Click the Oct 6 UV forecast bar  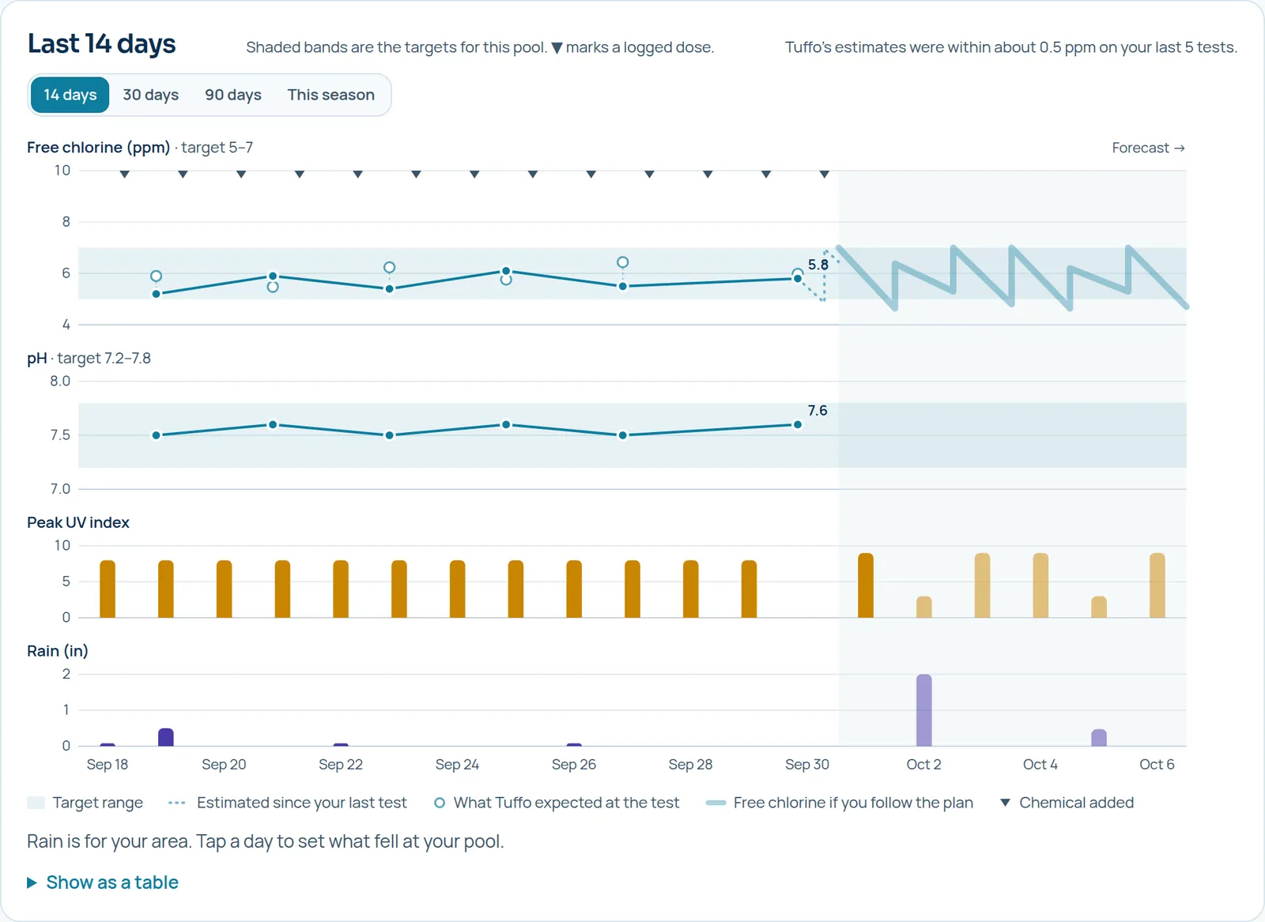tap(1157, 585)
